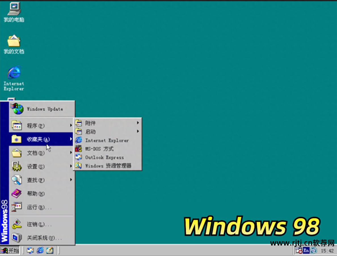Click the 查找(F) magnifier icon

tap(16, 180)
